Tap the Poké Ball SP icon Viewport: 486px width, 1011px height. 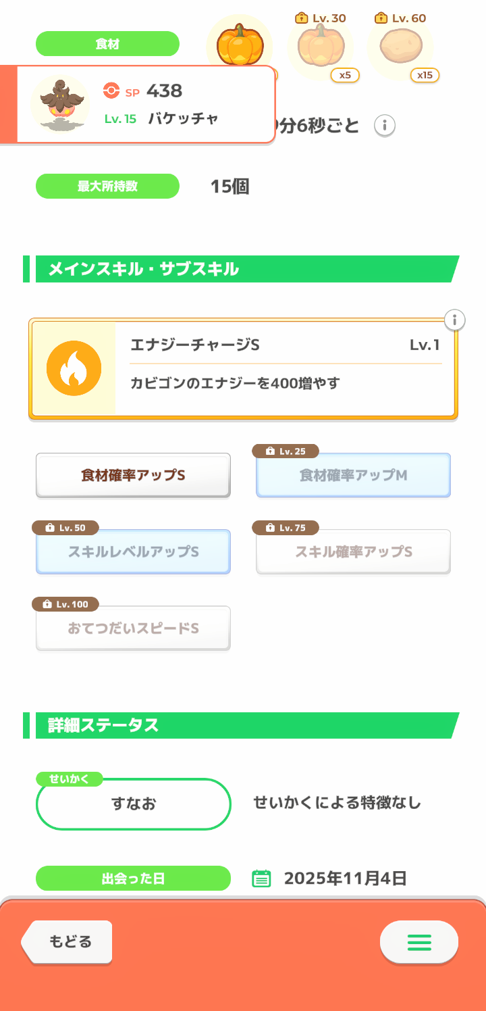[x=111, y=91]
